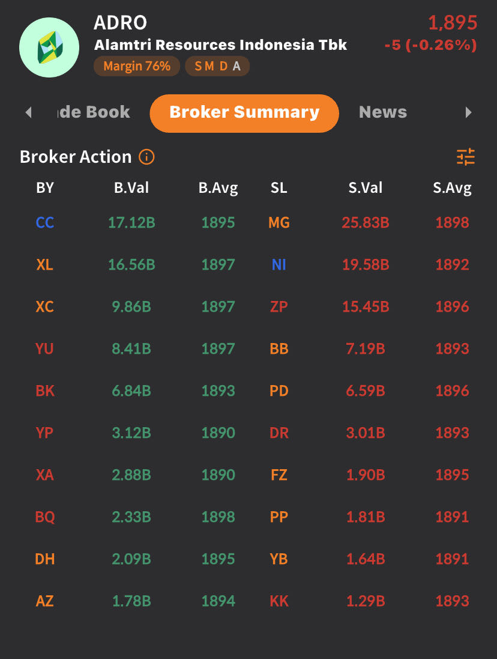Tap the Margin 76% badge

click(x=137, y=66)
